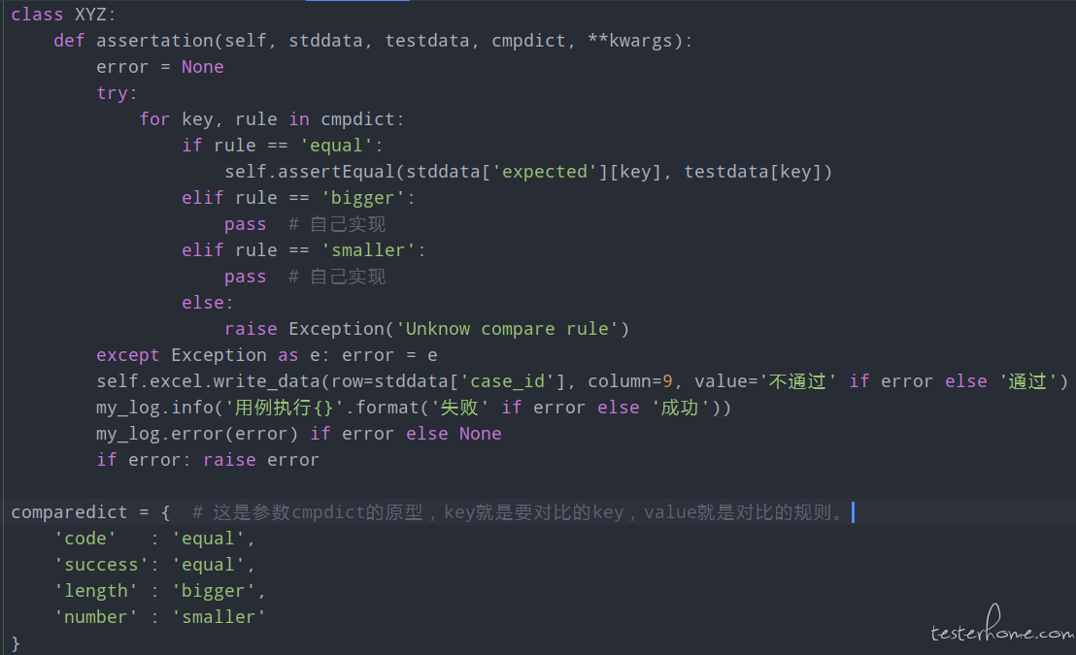Click my_log.error(error) statement
Image resolution: width=1076 pixels, height=655 pixels.
point(197,434)
